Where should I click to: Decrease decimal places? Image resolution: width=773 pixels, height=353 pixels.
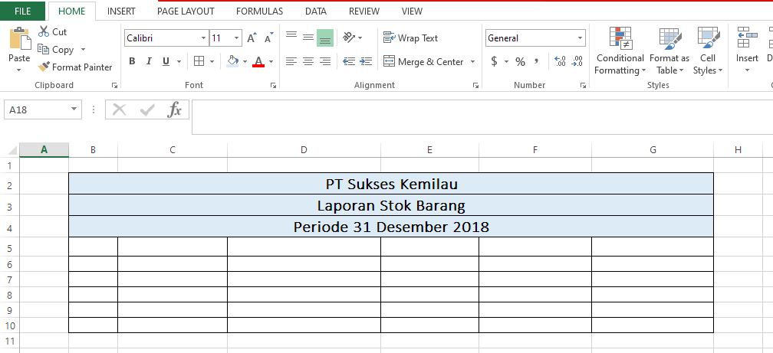(x=577, y=61)
